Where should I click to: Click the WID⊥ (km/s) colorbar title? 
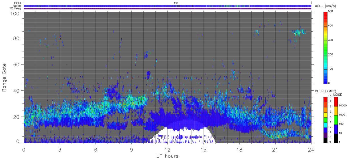(325, 6)
